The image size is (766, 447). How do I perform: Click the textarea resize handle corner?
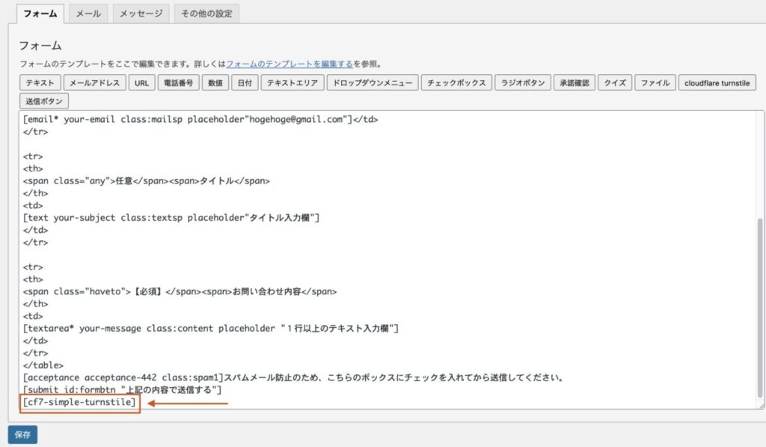[761, 406]
